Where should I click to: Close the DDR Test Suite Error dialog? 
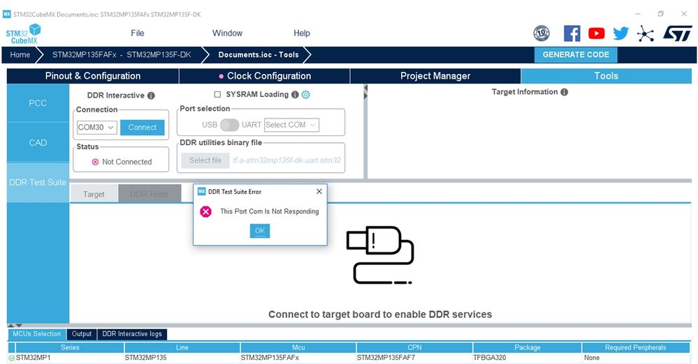click(x=319, y=192)
